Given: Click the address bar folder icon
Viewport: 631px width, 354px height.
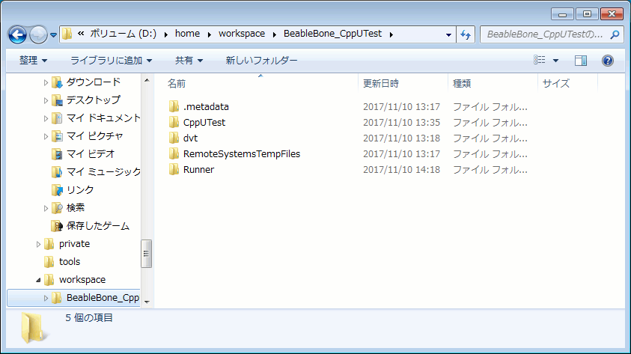Looking at the screenshot, I should tap(67, 34).
